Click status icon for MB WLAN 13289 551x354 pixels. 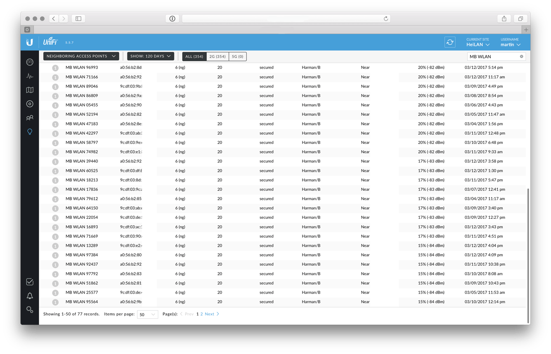point(55,246)
